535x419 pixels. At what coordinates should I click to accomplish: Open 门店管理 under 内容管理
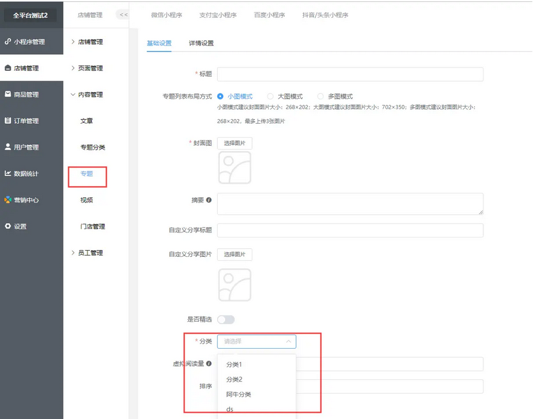(93, 226)
